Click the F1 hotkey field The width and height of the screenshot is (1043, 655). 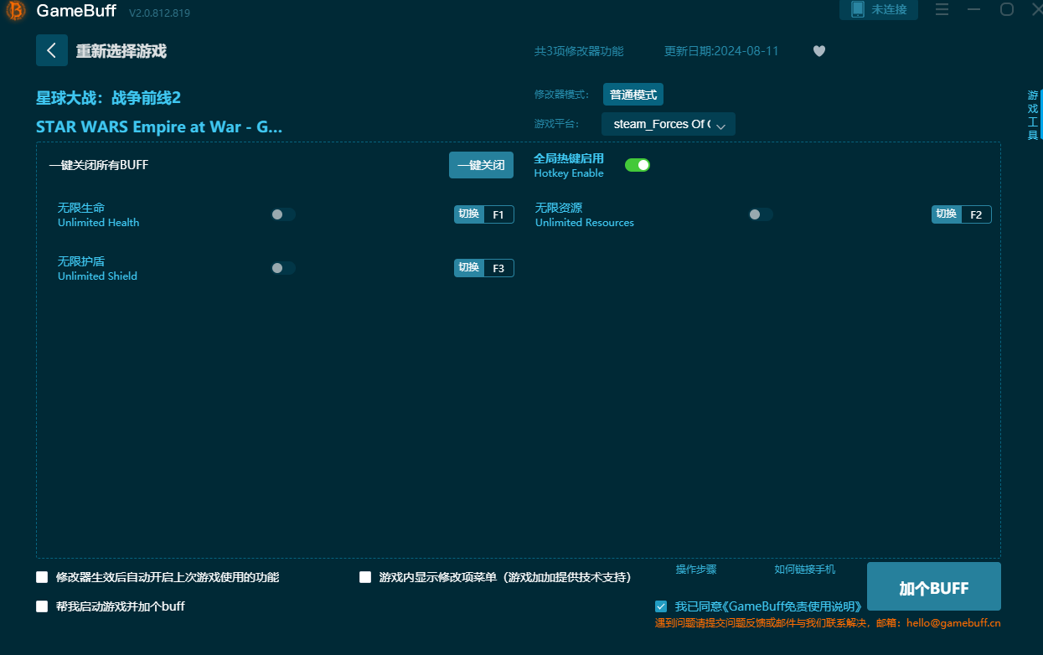point(498,214)
